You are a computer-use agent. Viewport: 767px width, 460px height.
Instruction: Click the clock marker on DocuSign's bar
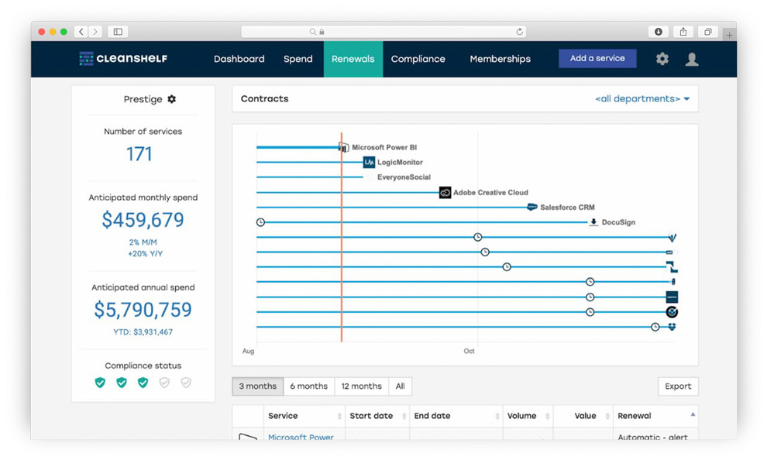click(261, 222)
